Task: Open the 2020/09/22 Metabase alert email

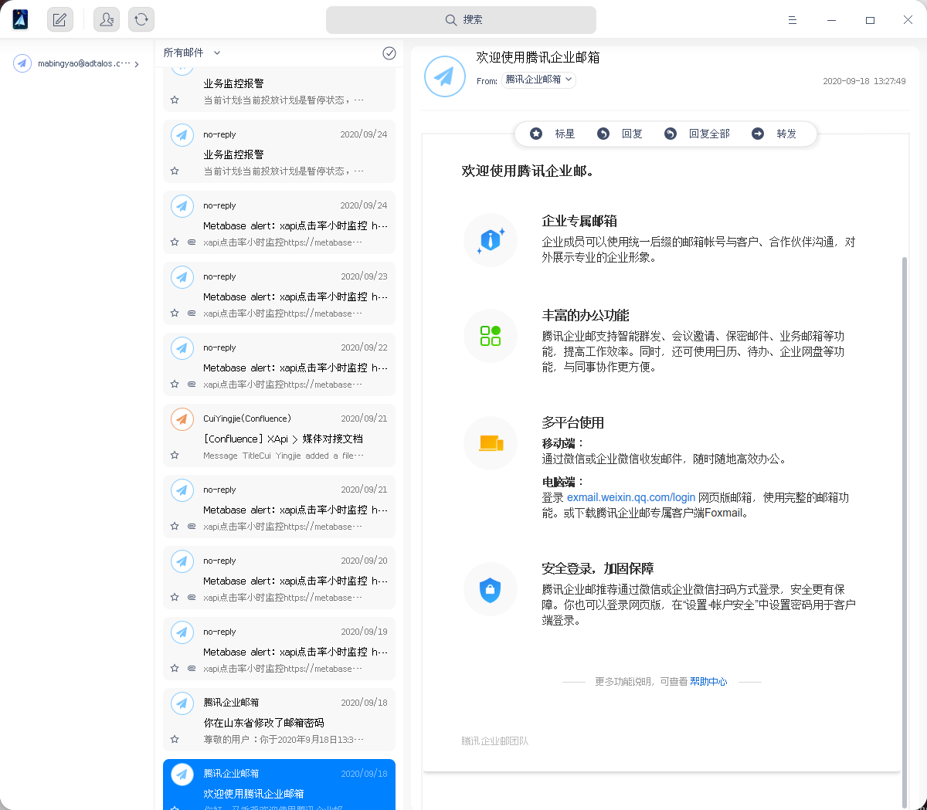Action: tap(279, 364)
